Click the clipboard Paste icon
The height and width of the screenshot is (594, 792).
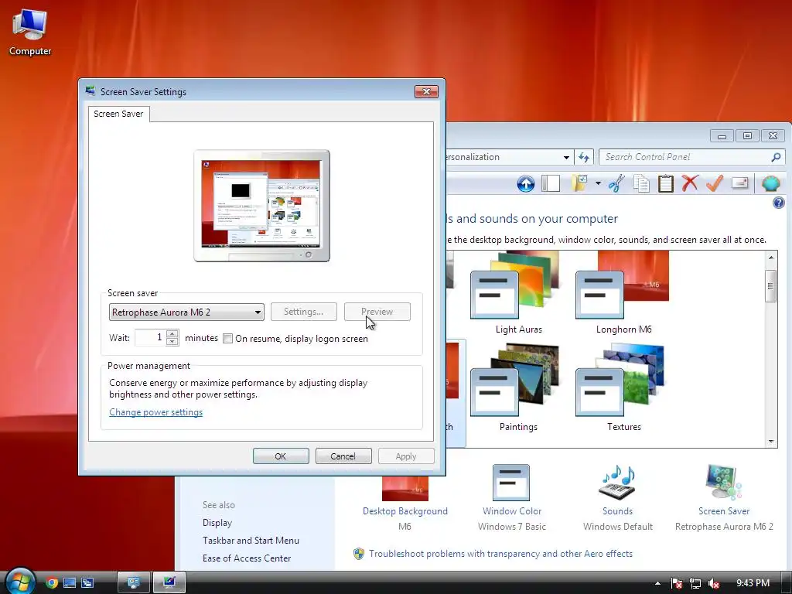pos(666,183)
